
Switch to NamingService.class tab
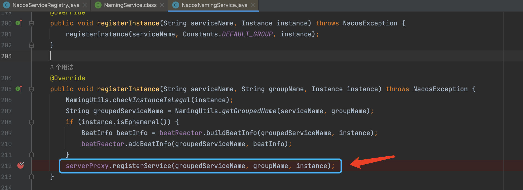[130, 5]
